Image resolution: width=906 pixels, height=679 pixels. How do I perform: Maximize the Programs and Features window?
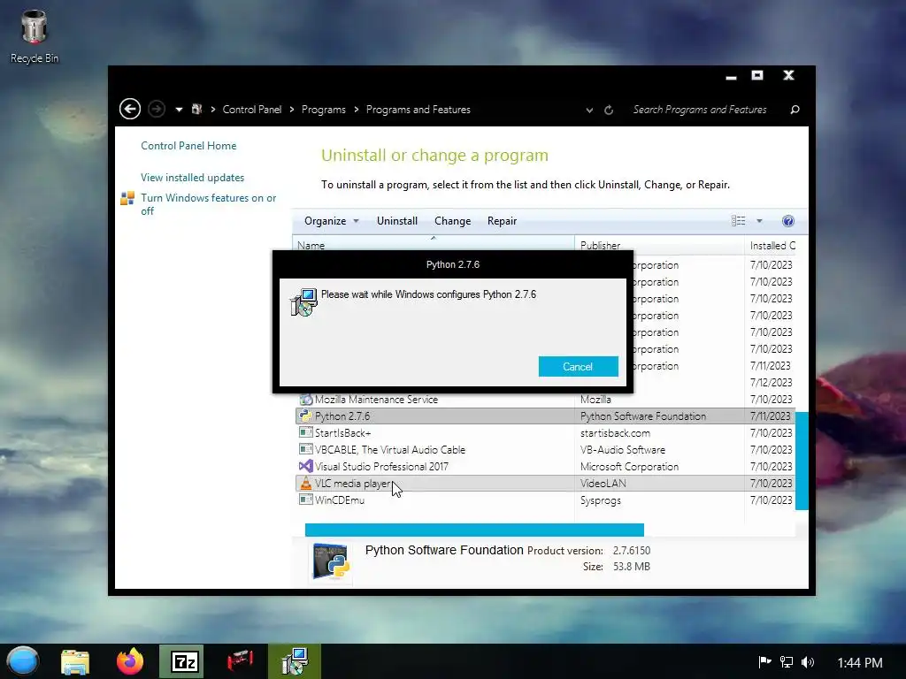coord(757,75)
